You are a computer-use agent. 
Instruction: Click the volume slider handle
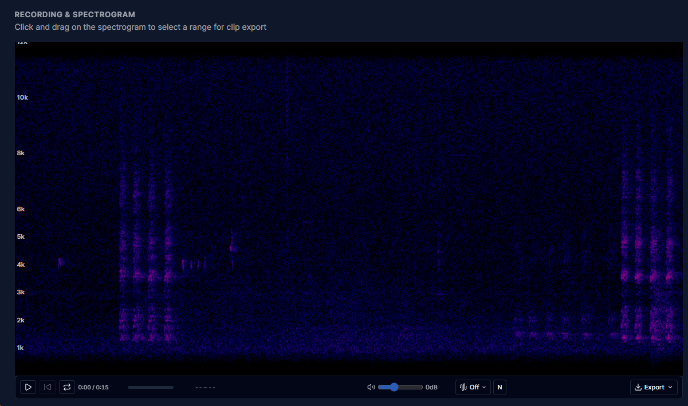coord(394,387)
